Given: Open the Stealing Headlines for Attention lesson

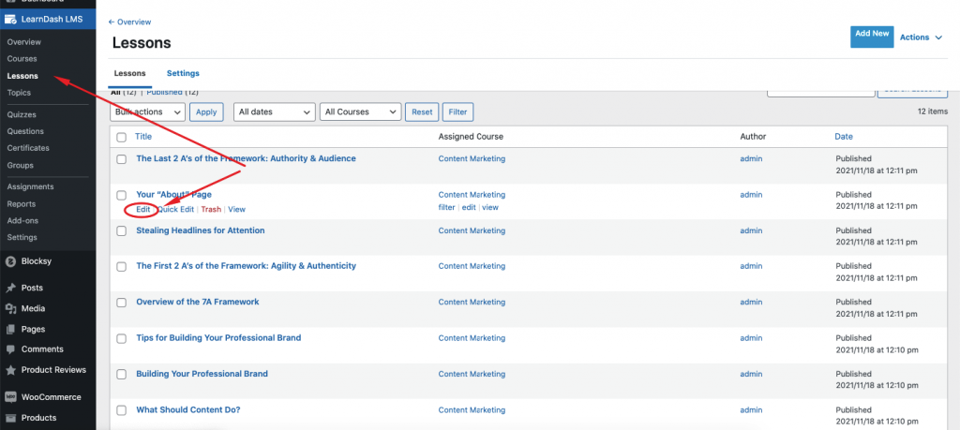Looking at the screenshot, I should coord(201,230).
